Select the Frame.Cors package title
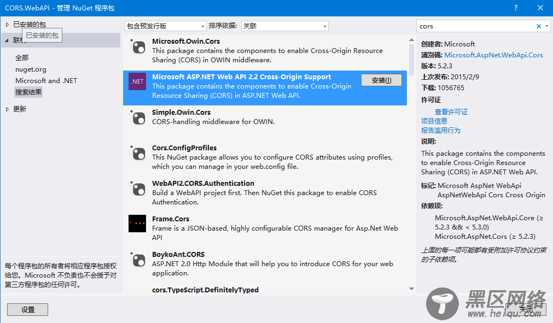The image size is (553, 323). click(x=171, y=219)
